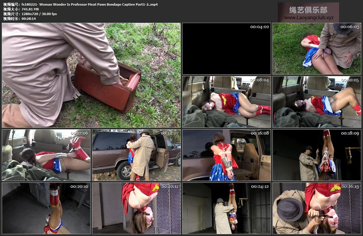Screen dimensions: 363x236
Task: Open the 00:14:07 frame showing the SUV
Action: 136,155
